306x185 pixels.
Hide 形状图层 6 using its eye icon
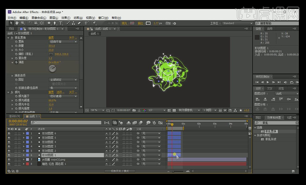9,134
